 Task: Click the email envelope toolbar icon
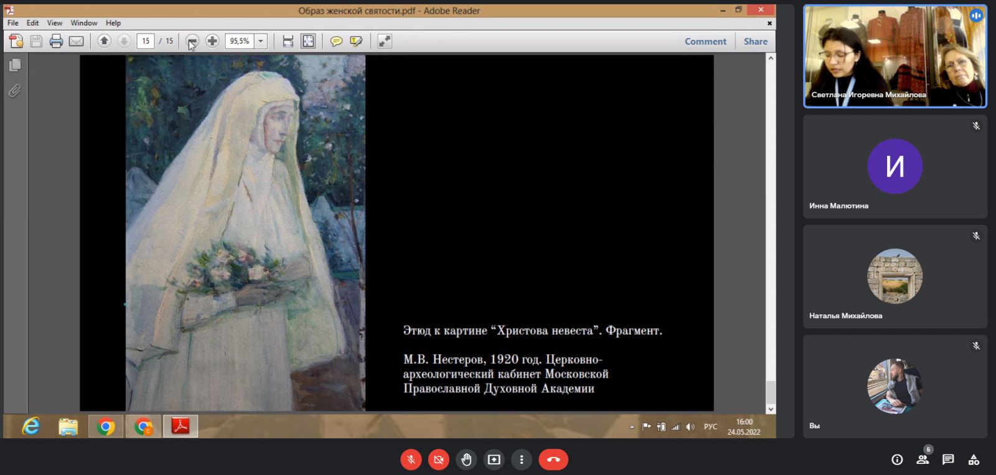pos(76,41)
